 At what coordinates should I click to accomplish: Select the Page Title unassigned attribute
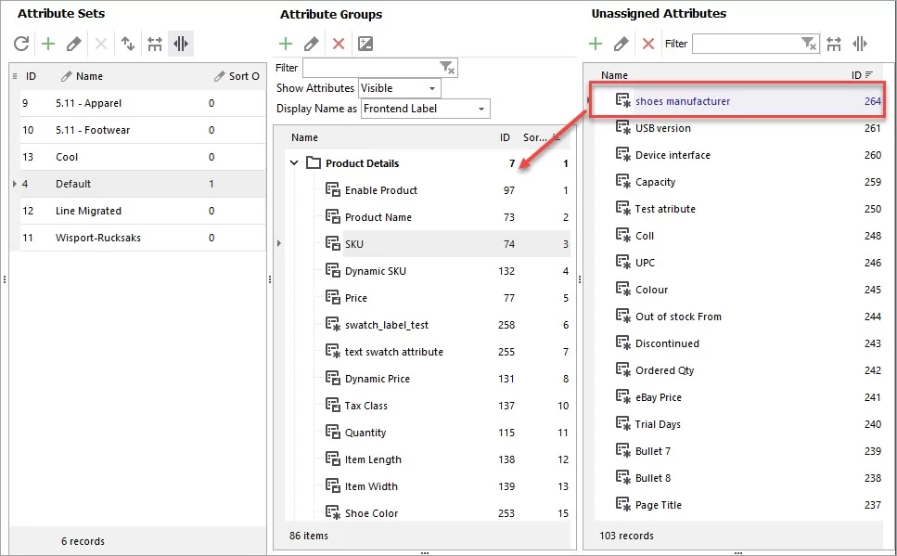(659, 505)
